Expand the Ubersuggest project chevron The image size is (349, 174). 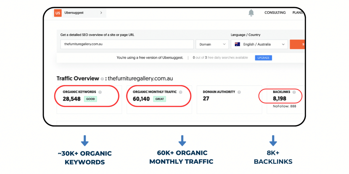[101, 13]
